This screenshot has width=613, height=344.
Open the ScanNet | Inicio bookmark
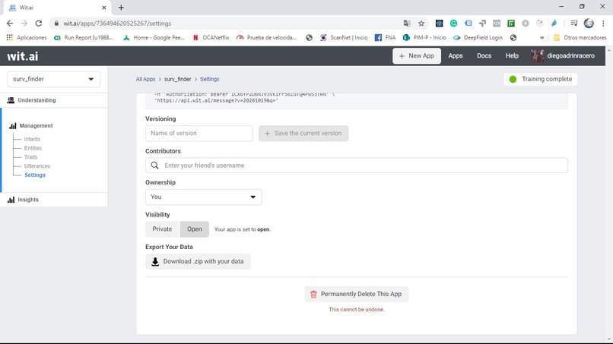[x=344, y=37]
